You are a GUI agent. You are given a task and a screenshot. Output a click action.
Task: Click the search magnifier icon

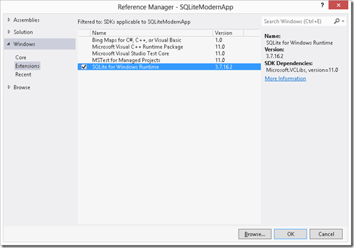click(337, 21)
